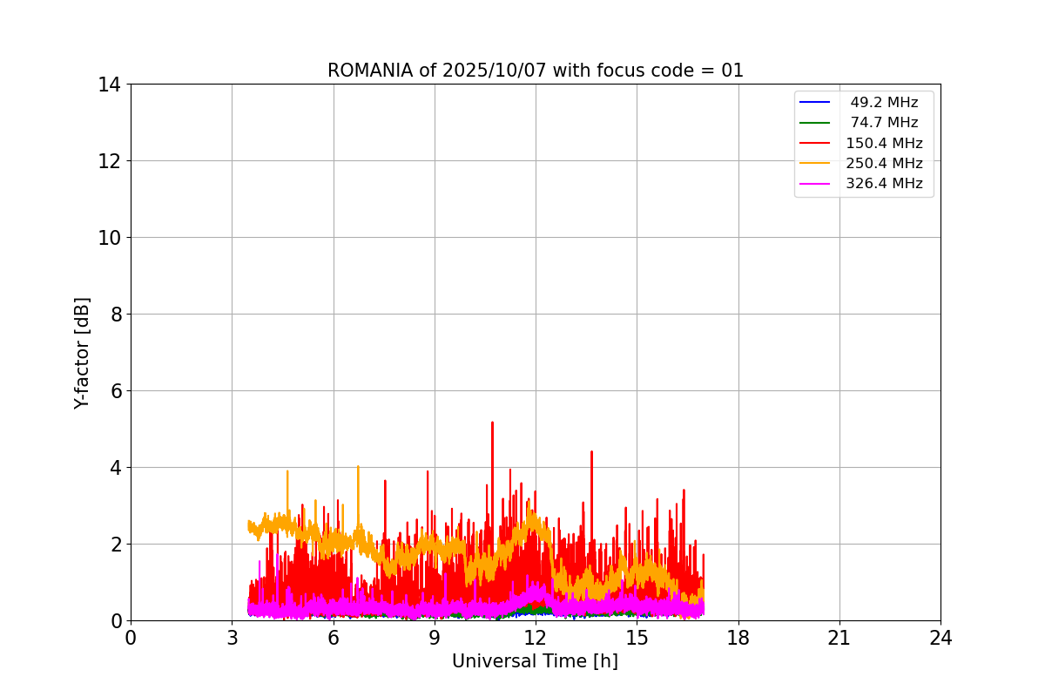Click the 'Universal Time [h]' axis label
The image size is (1045, 697).
(x=535, y=661)
